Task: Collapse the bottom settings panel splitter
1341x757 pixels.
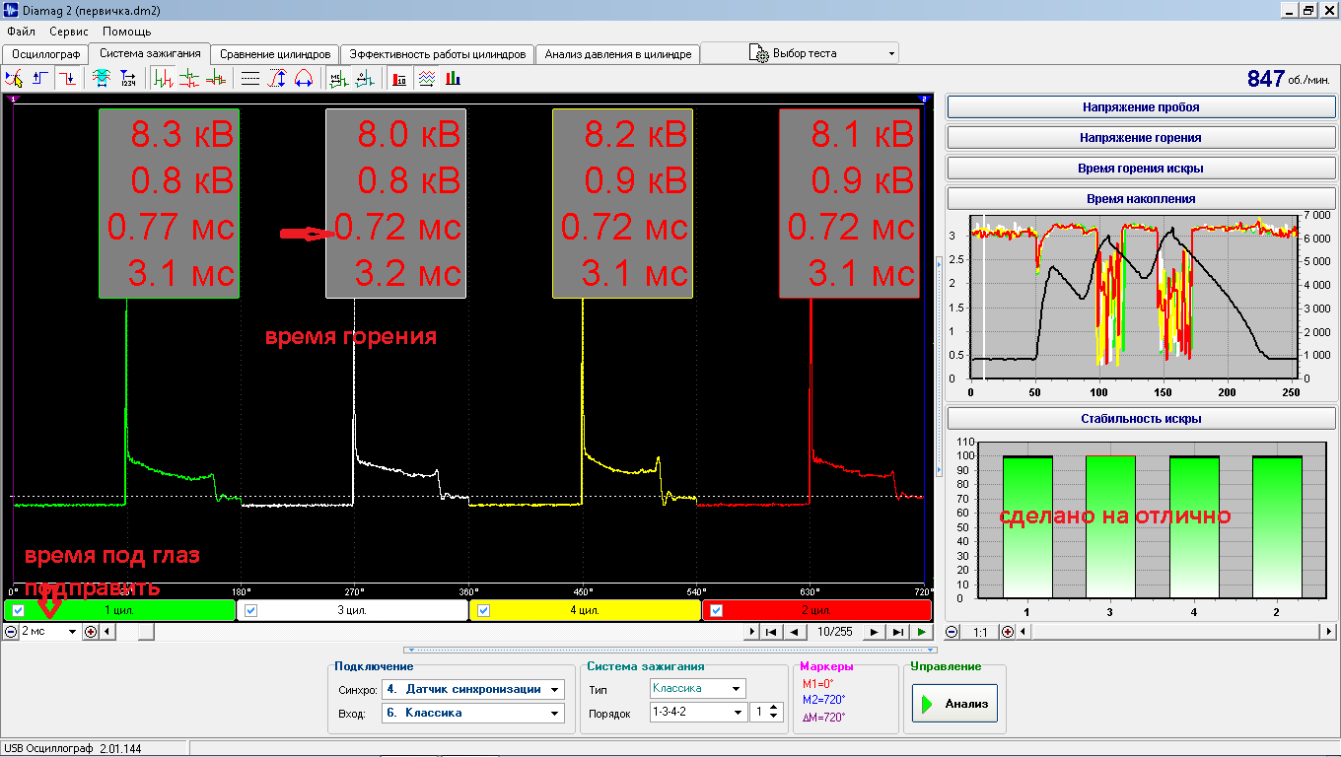Action: (x=670, y=650)
